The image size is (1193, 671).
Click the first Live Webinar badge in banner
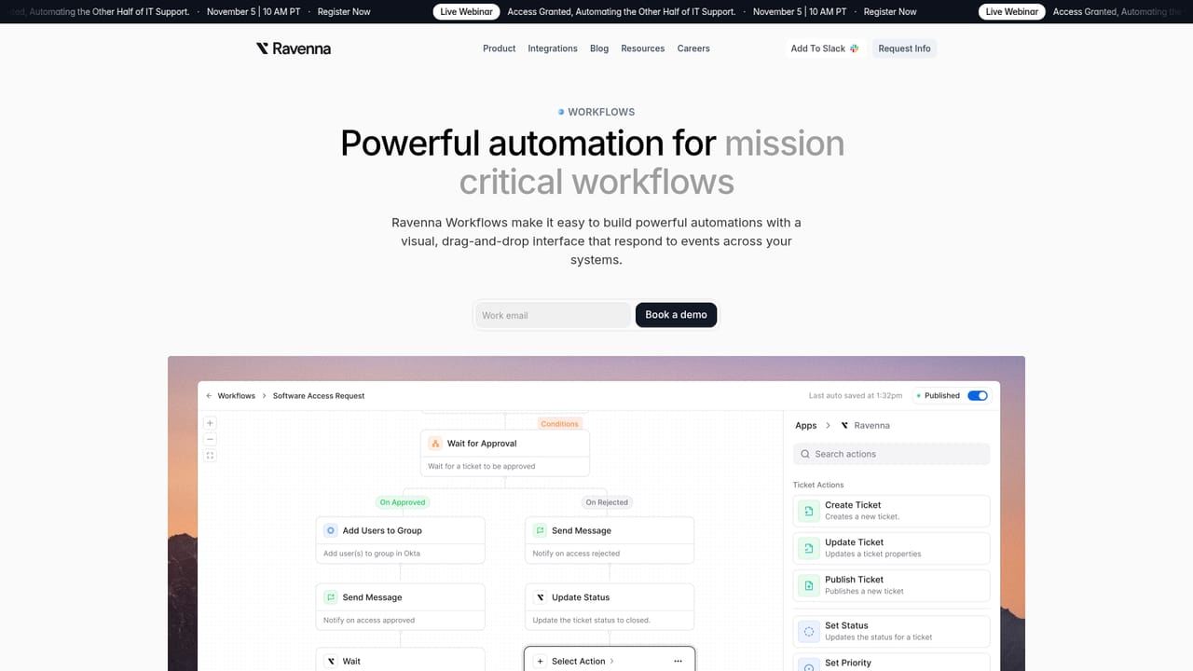pos(467,12)
